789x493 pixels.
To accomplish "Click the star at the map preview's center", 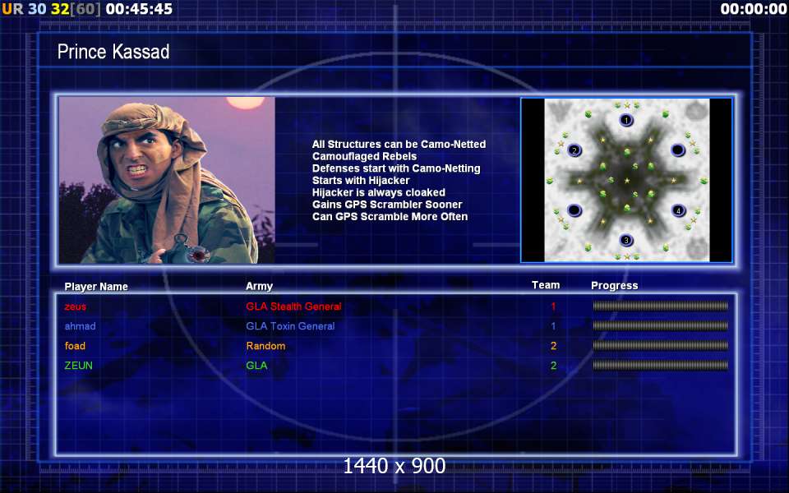I will pyautogui.click(x=626, y=180).
